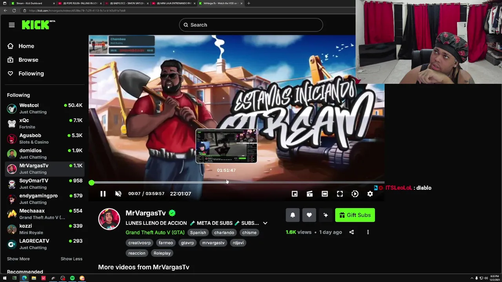This screenshot has width=502, height=282.
Task: Switch to MINI LAJA ENTRENANDO tab
Action: coord(174,3)
